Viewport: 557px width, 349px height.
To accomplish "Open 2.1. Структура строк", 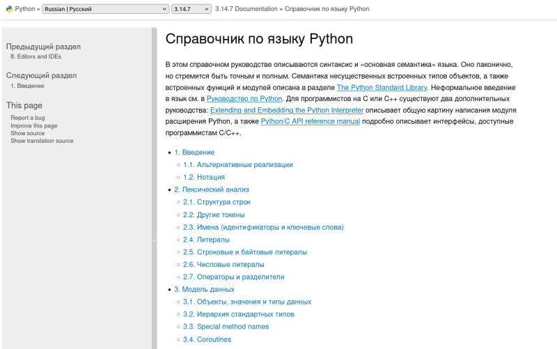I will 217,202.
